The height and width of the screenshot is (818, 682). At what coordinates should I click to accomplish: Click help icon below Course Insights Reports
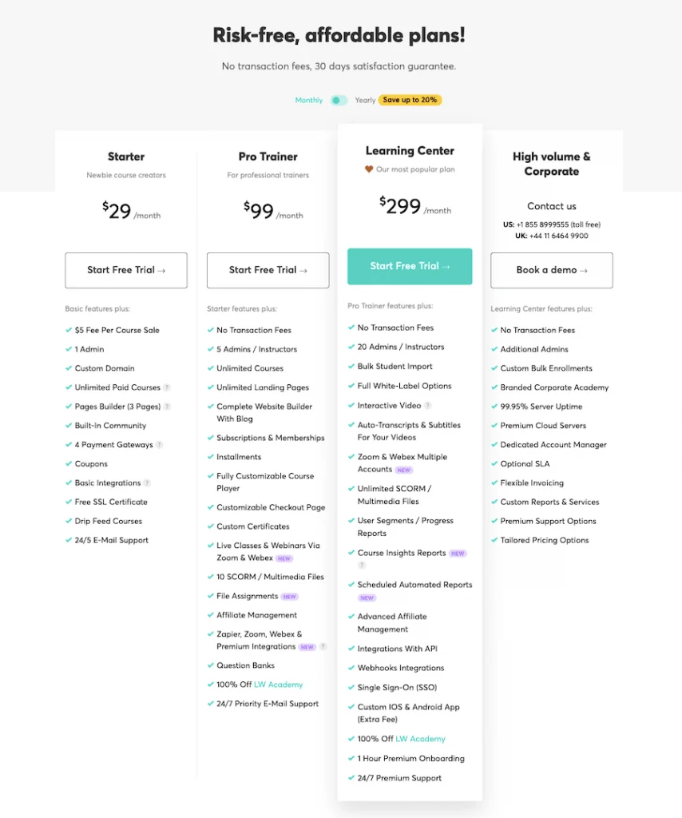tap(361, 566)
